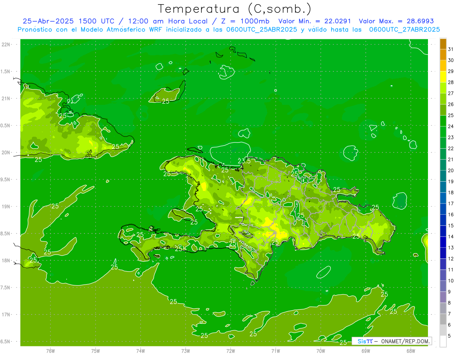This screenshot has height=356, width=461.
Task: Click the 68W longitude label
Action: (x=411, y=351)
